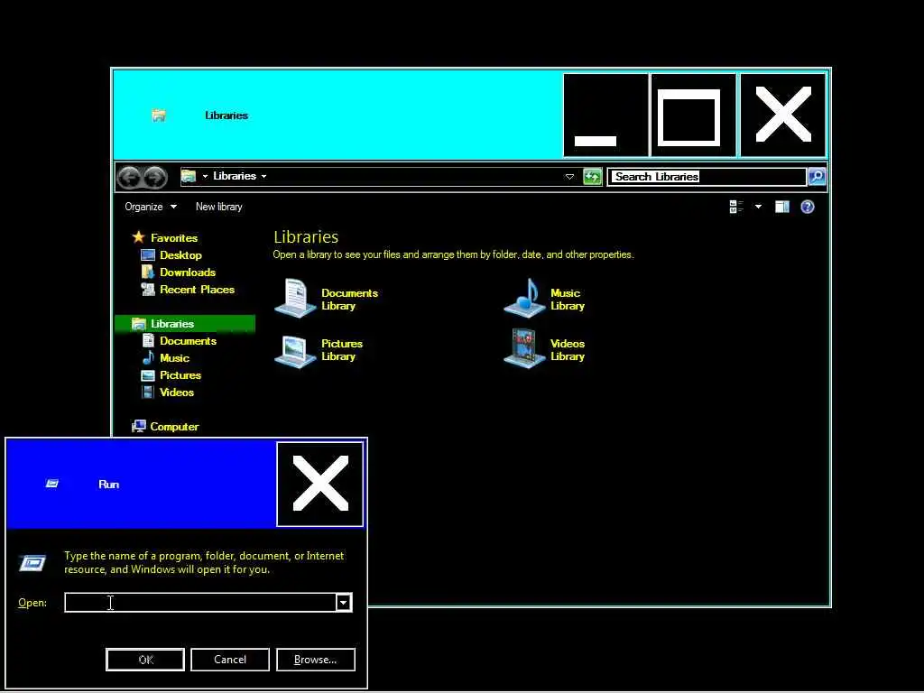Open the Videos Library icon
924x693 pixels.
click(524, 348)
